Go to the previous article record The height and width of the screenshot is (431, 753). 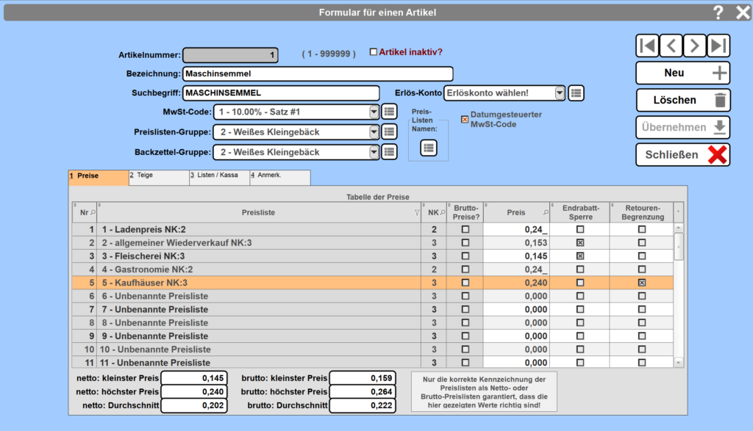pos(671,46)
